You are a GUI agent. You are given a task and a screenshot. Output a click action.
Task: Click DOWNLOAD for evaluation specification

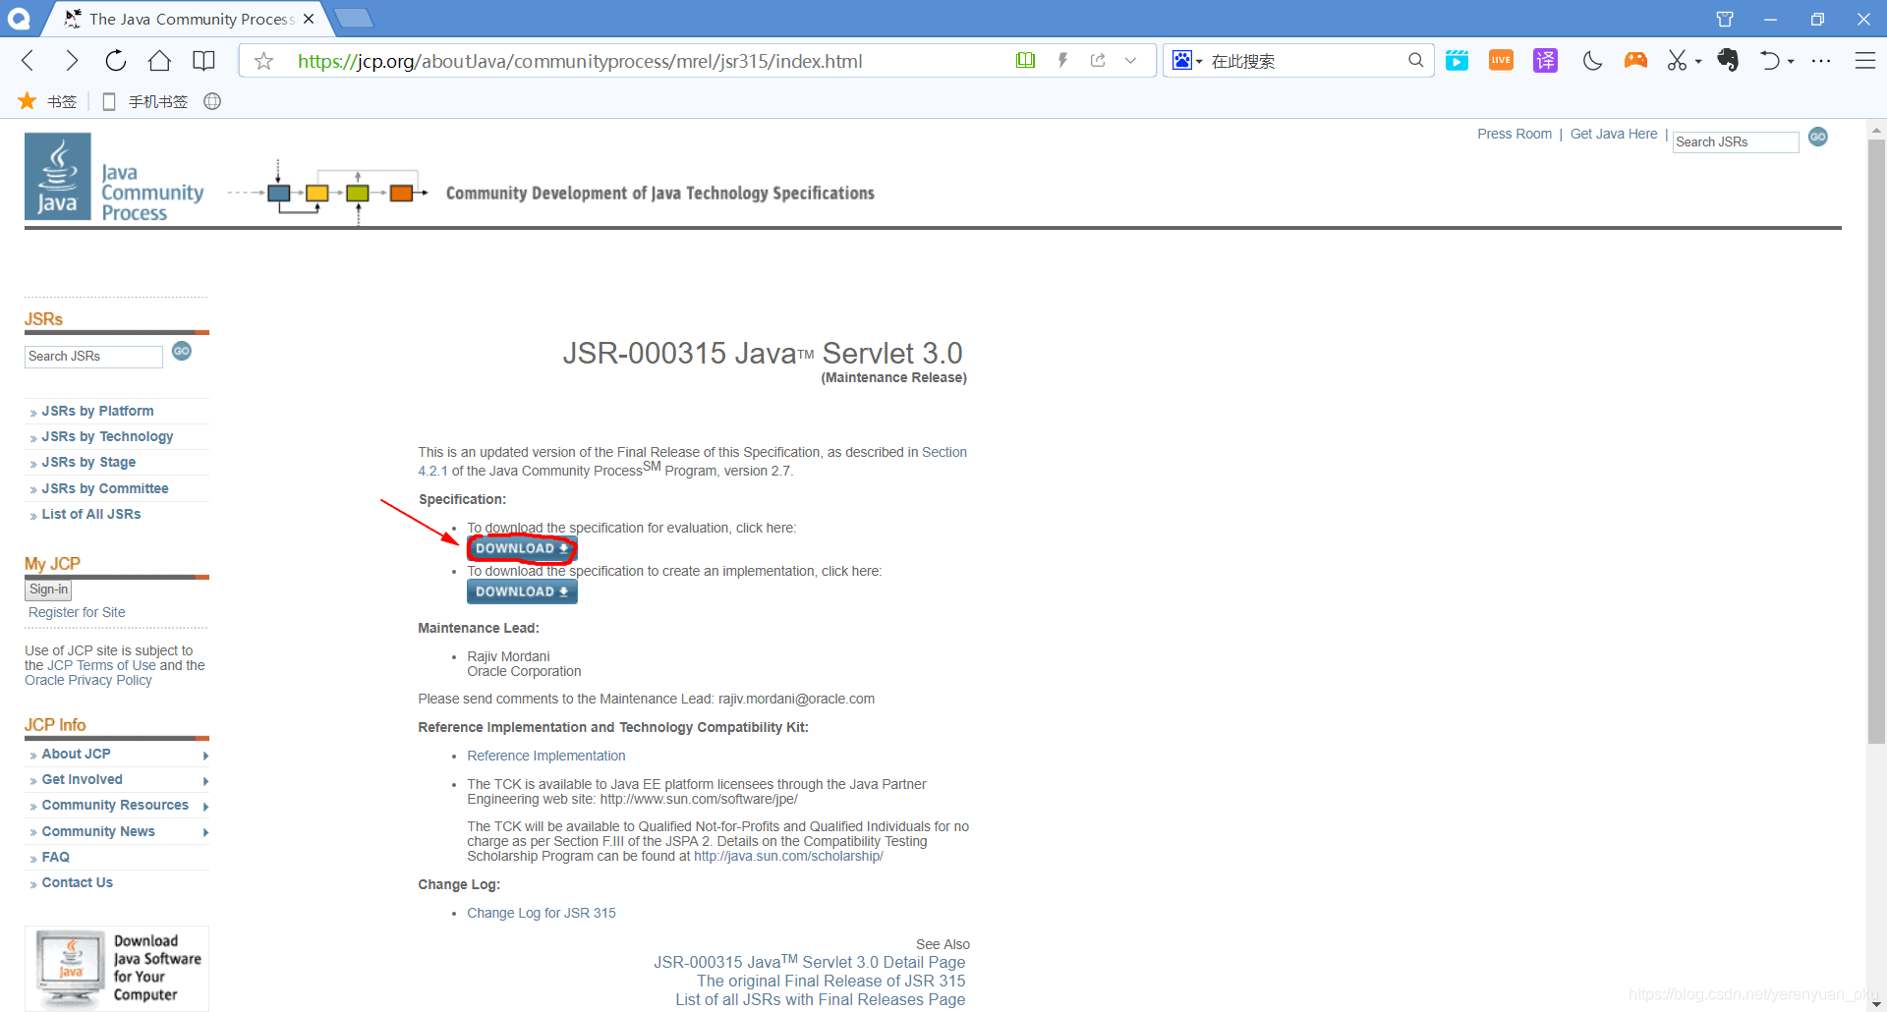(x=522, y=548)
